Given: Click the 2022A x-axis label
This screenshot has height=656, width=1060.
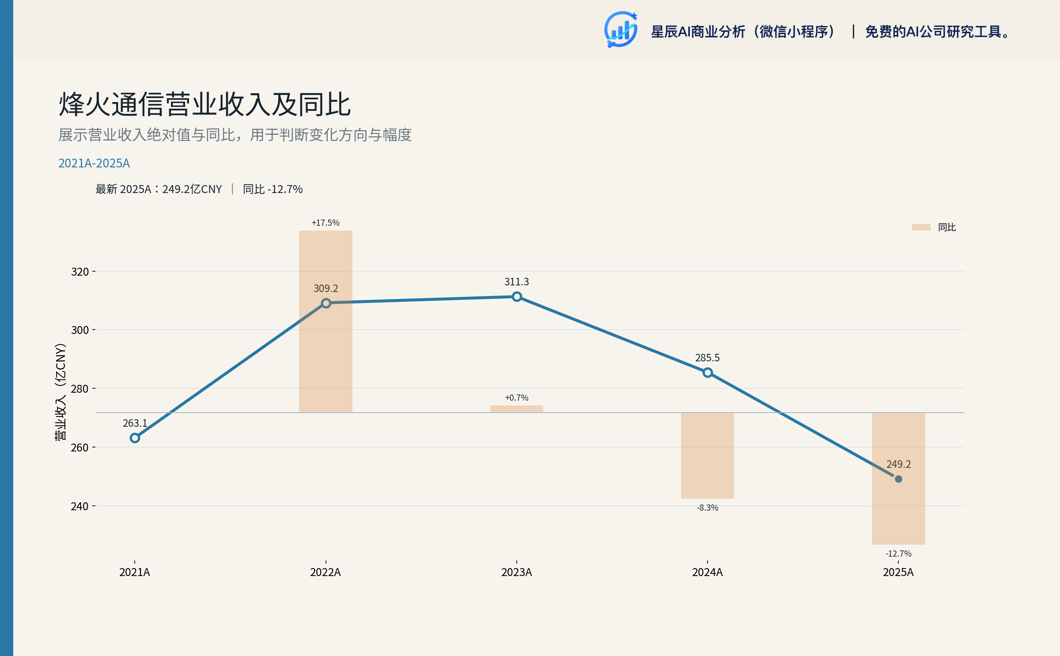Looking at the screenshot, I should pyautogui.click(x=326, y=572).
